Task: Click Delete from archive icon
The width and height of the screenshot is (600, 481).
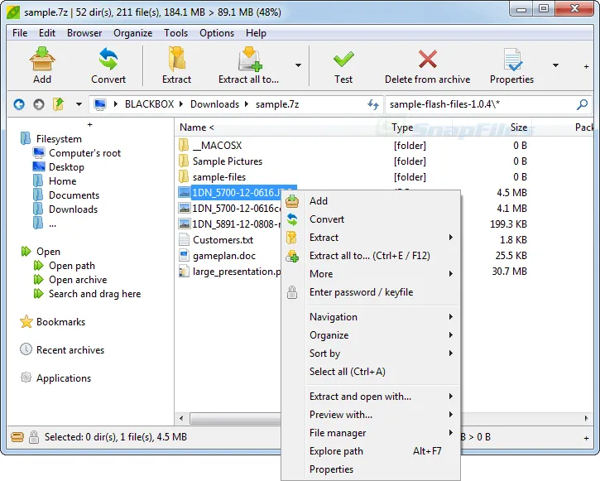Action: [427, 60]
